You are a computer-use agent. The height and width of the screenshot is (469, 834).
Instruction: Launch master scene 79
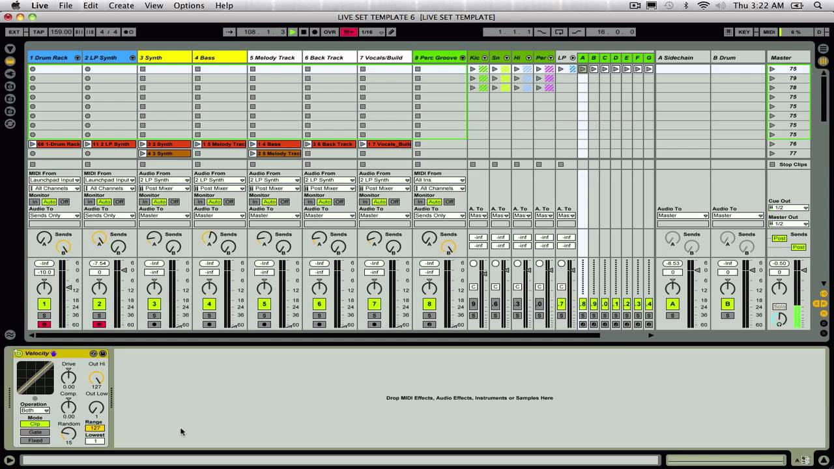point(772,78)
